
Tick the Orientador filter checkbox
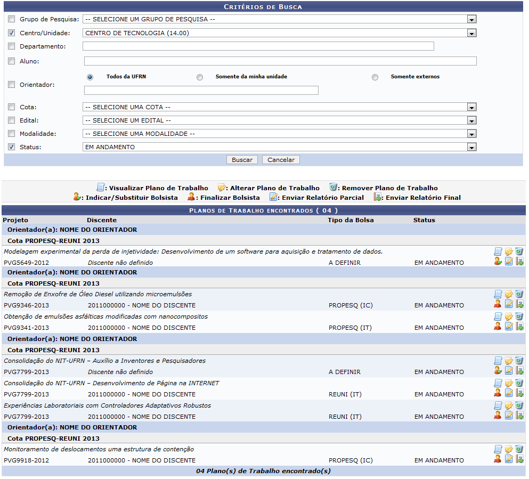[12, 84]
